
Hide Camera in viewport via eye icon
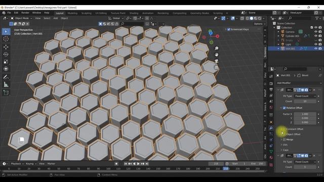click(316, 32)
